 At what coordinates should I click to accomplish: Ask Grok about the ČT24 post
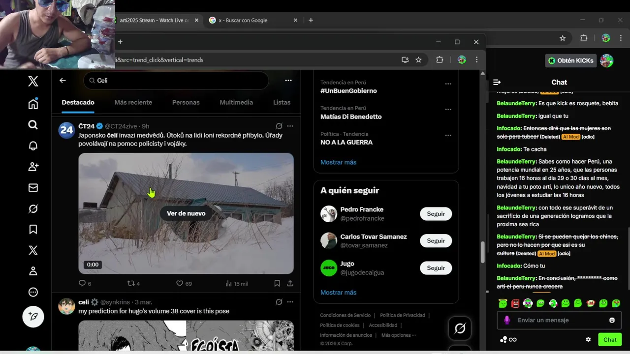point(279,126)
